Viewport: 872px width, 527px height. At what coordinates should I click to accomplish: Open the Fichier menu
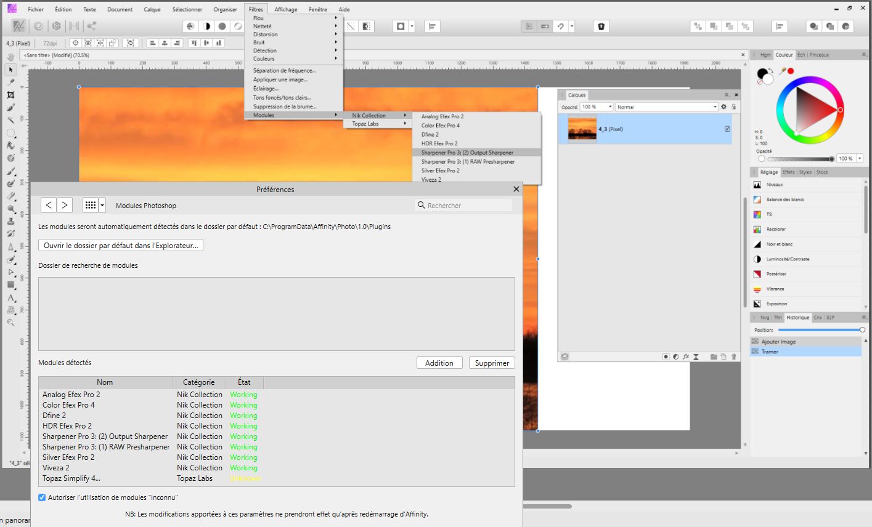36,9
